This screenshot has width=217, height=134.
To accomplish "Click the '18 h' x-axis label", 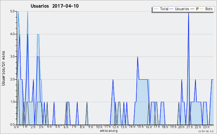I will click(165, 127).
